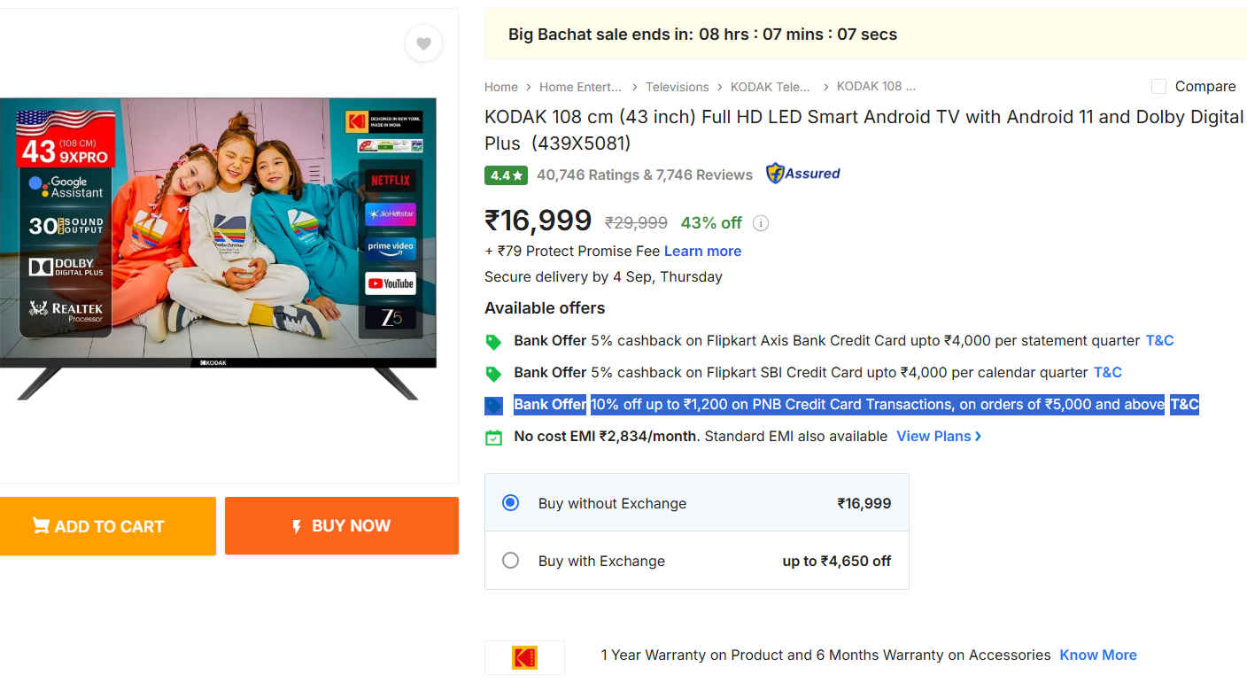Click the Flipkart Assured badge
This screenshot has height=690, width=1247.
click(803, 174)
